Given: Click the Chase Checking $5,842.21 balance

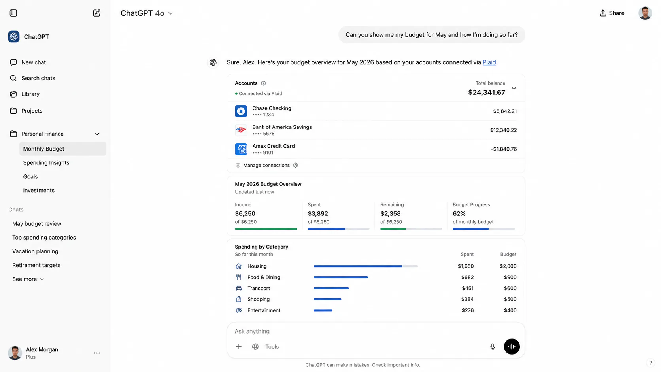Looking at the screenshot, I should (x=505, y=111).
